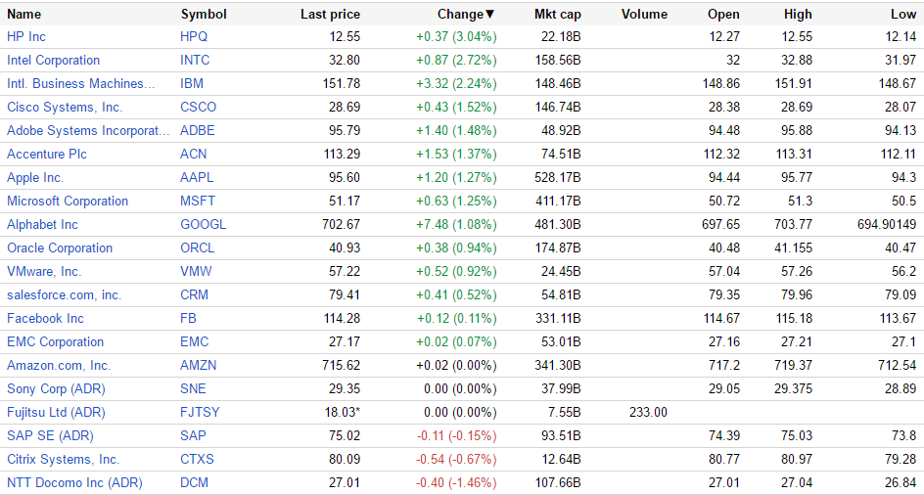Image resolution: width=924 pixels, height=495 pixels.
Task: Sort by the Volume column header
Action: coord(644,15)
